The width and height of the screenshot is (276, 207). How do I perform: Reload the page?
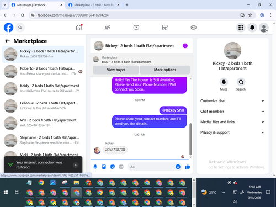(23, 15)
